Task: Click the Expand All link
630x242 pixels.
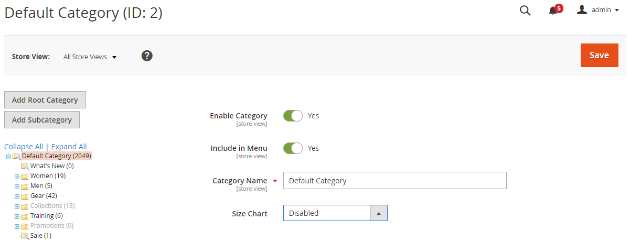Action: coord(69,147)
